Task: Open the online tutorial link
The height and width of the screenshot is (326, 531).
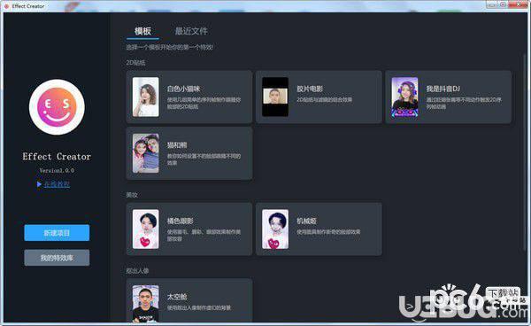Action: [x=57, y=184]
